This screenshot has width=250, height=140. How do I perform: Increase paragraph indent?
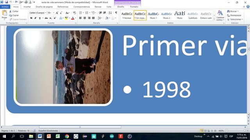tap(104, 13)
